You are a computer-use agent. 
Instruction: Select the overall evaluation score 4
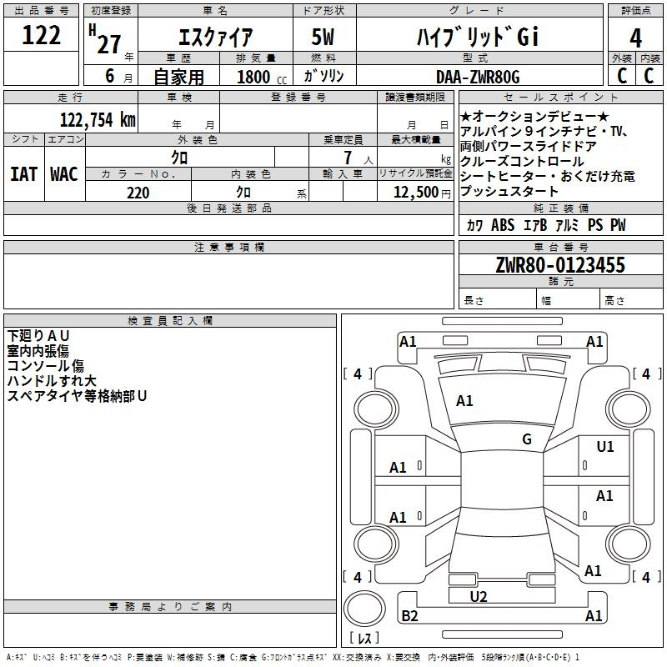coord(636,37)
